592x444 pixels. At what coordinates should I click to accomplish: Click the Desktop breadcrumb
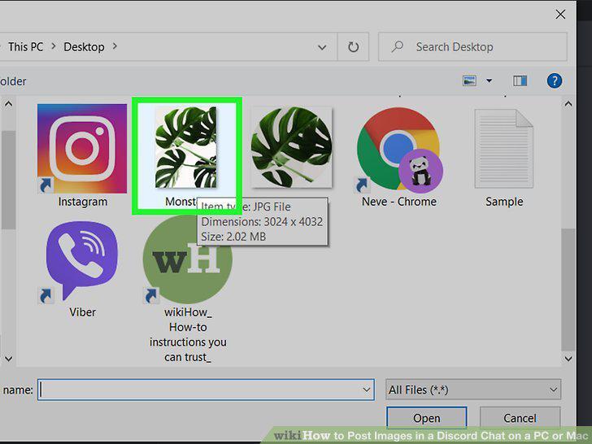(84, 47)
